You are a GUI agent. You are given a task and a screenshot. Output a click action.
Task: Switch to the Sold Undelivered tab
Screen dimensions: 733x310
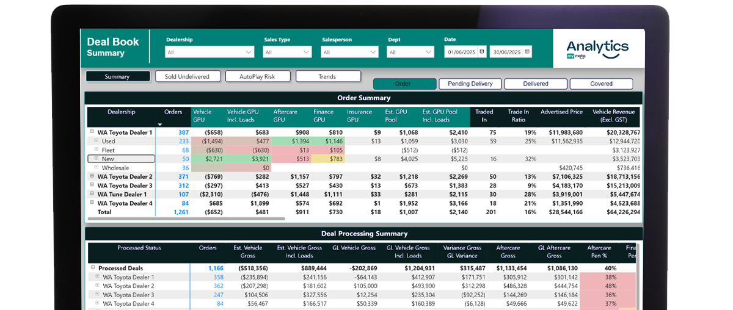pos(187,76)
